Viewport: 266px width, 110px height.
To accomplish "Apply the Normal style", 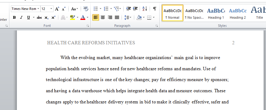I will tap(173, 13).
